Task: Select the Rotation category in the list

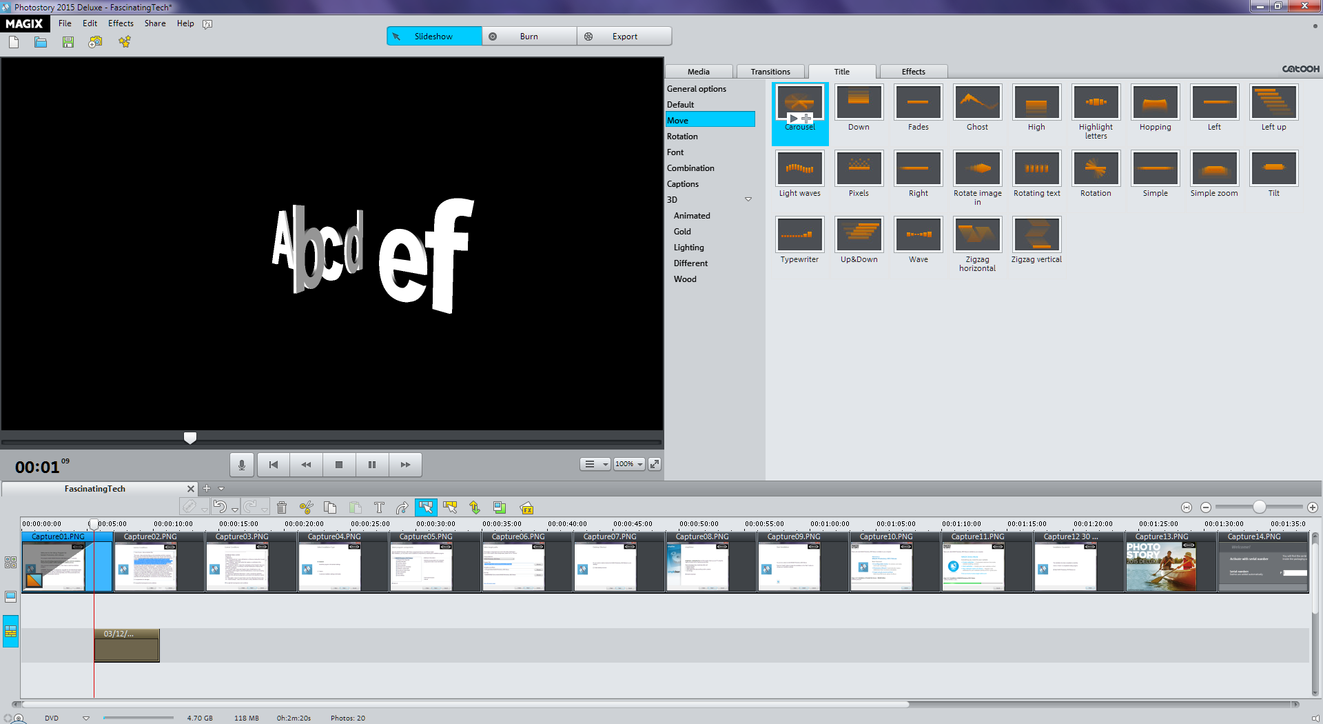Action: 682,137
